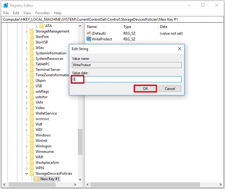Viewport: 225px width, 189px height.
Task: Open the Help menu
Action: (x=57, y=13)
